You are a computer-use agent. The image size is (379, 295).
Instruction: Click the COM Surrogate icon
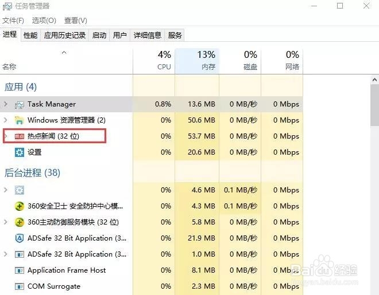coord(20,286)
